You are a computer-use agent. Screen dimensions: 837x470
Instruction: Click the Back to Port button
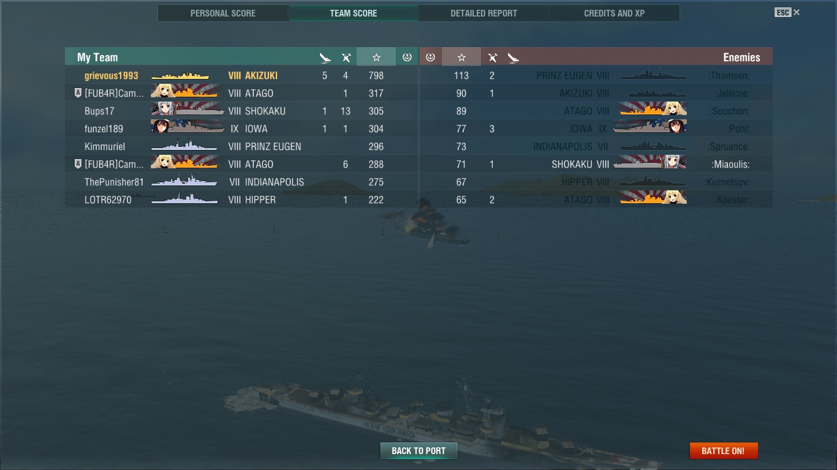point(418,451)
